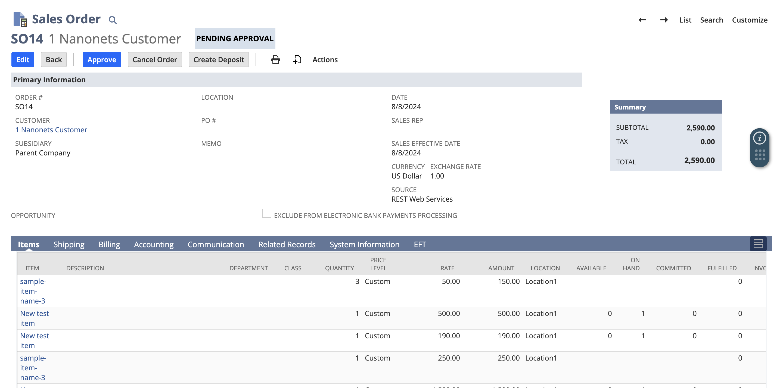Image resolution: width=783 pixels, height=388 pixels.
Task: Go to next record using the right arrow
Action: (664, 20)
